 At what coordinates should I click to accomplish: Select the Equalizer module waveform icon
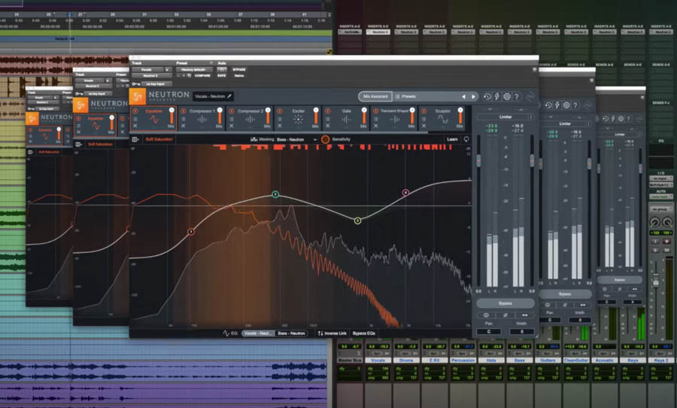(x=153, y=120)
